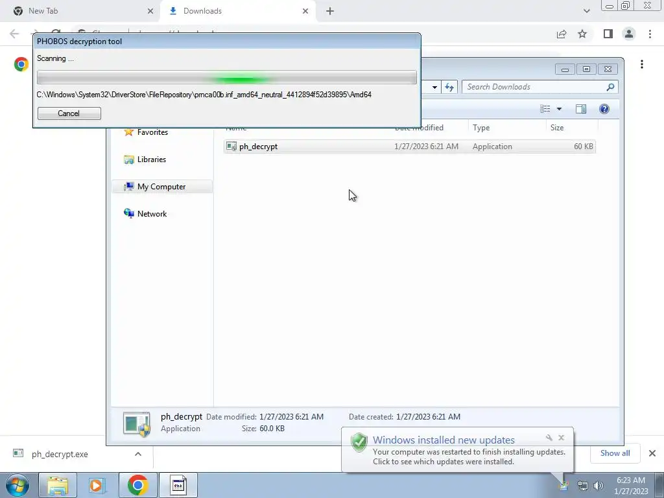
Task: Open Chrome's three-dot main menu
Action: click(x=650, y=34)
